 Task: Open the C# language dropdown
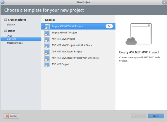click(x=109, y=26)
